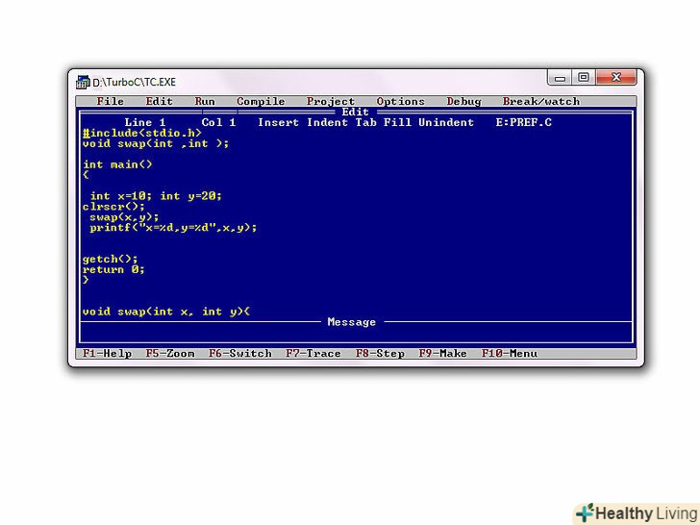Image resolution: width=700 pixels, height=525 pixels.
Task: Click the 'Insert' mode indicator
Action: [278, 122]
